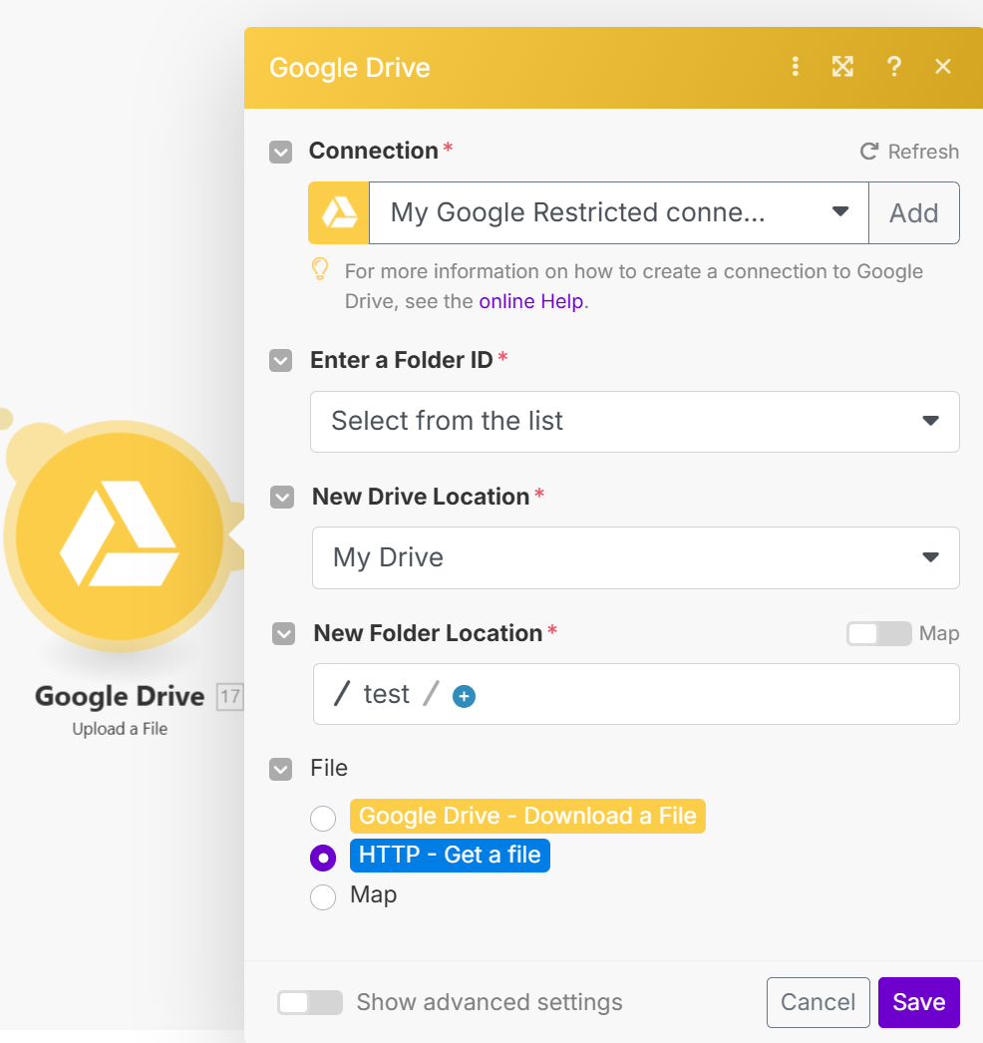Click Add to create a new connection
Screen dimensions: 983x1043
[914, 212]
